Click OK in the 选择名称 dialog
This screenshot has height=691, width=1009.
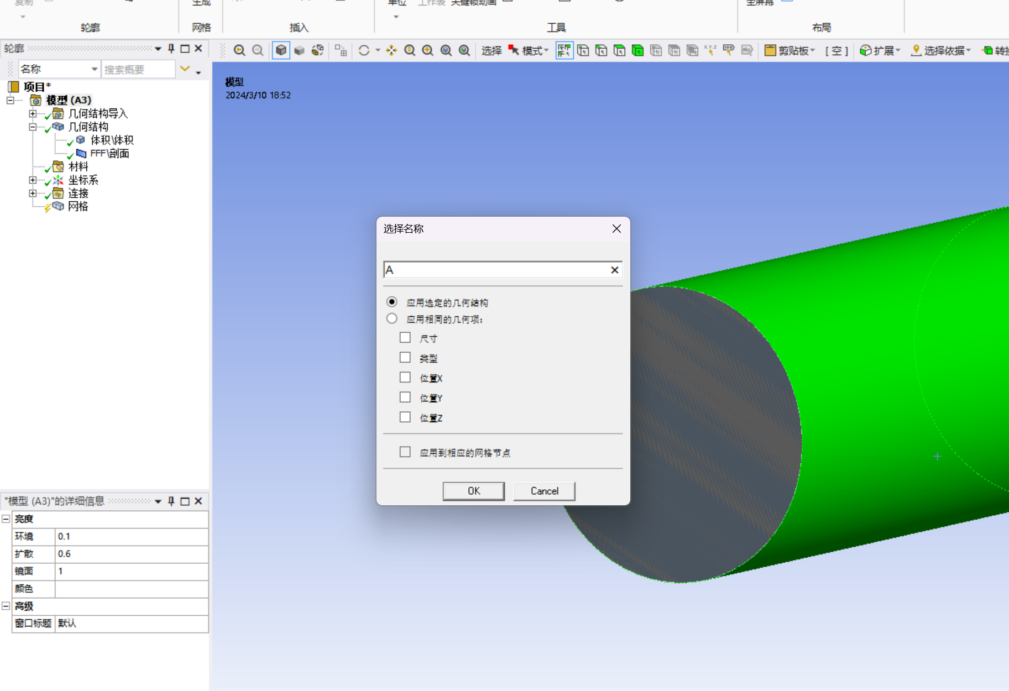point(474,491)
